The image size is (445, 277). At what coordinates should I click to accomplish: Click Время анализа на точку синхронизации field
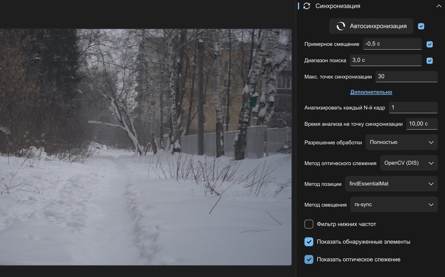422,124
